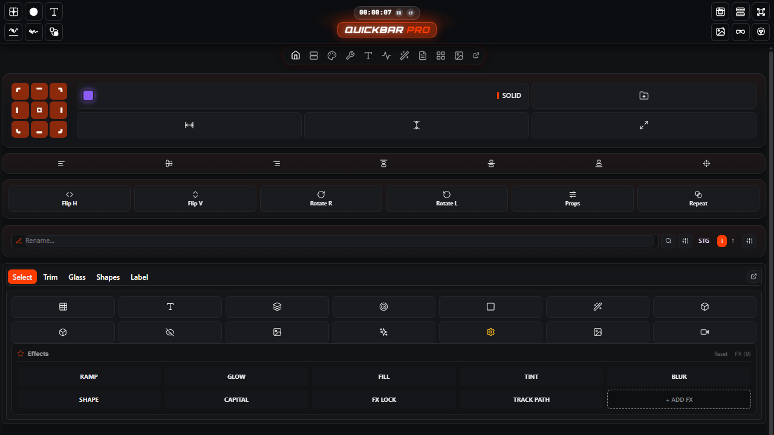Click the infinity loop icon
Viewport: 774px width, 435px height.
pos(741,31)
